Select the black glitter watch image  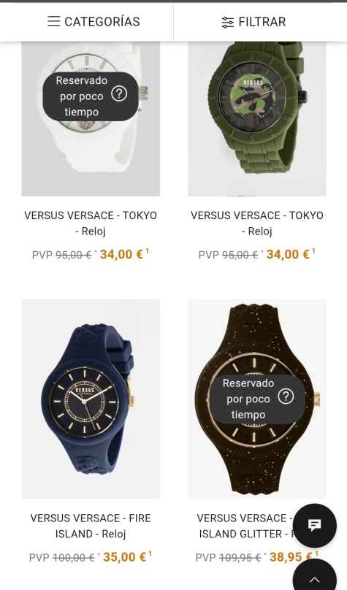click(257, 399)
